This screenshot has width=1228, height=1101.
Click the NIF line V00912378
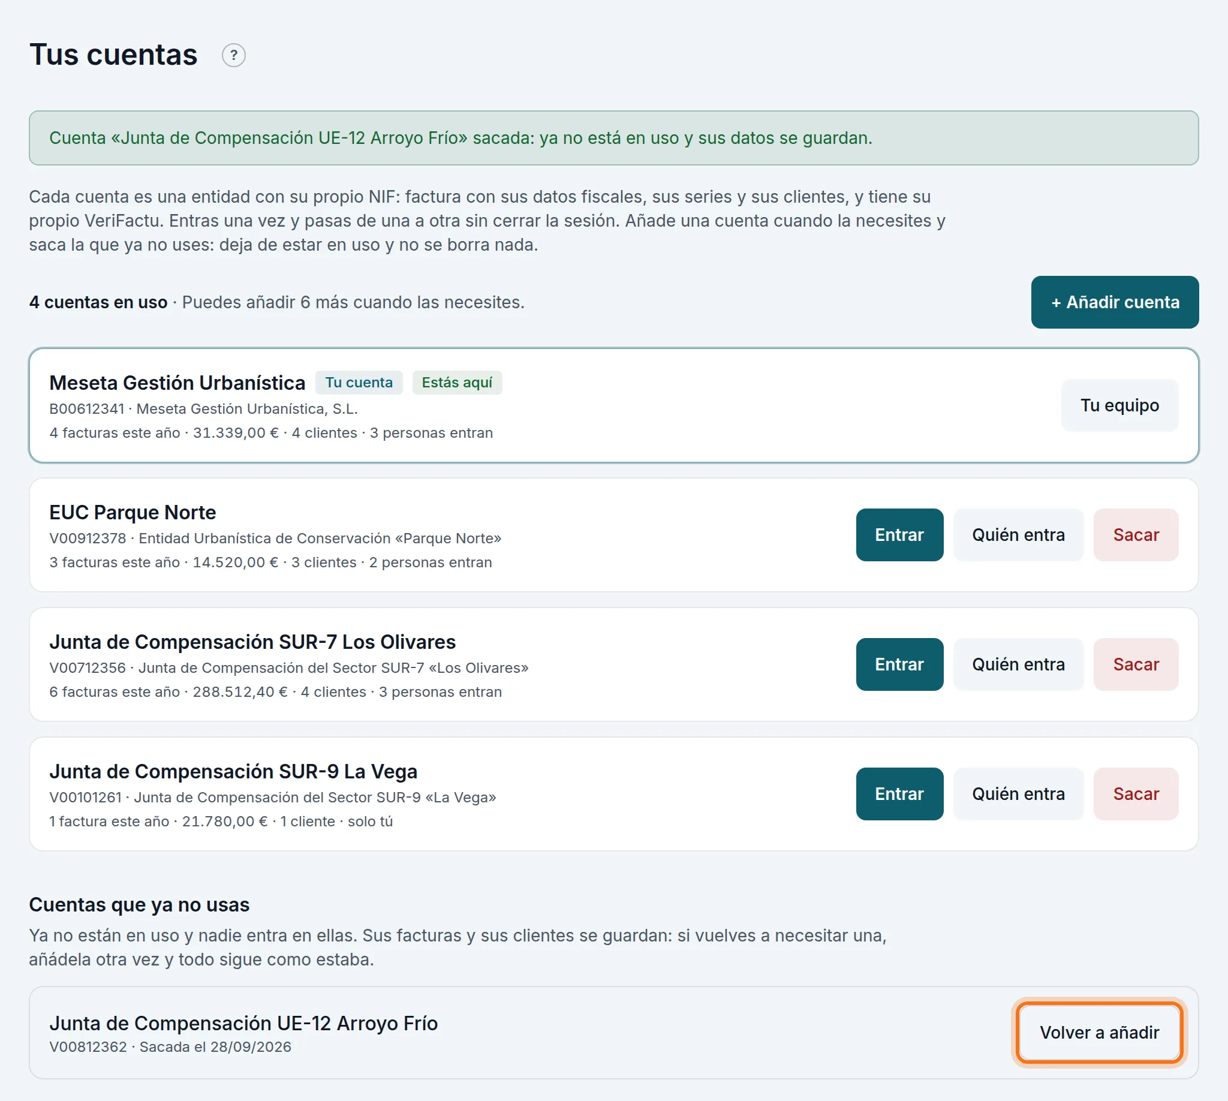pyautogui.click(x=275, y=539)
